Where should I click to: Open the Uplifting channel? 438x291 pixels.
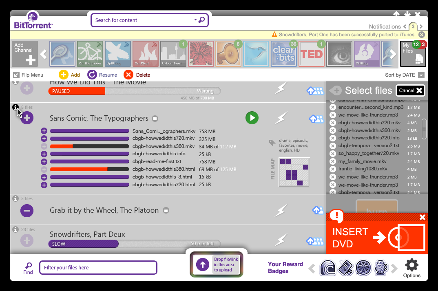pyautogui.click(x=117, y=54)
